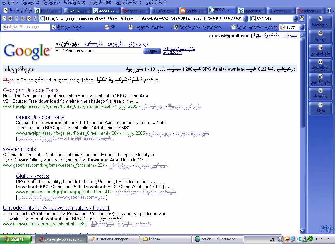Open the smiley face tray icon
This screenshot has width=335, height=244.
point(287,239)
